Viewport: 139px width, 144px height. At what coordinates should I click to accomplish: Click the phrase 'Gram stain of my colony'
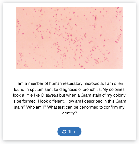click(x=103, y=95)
